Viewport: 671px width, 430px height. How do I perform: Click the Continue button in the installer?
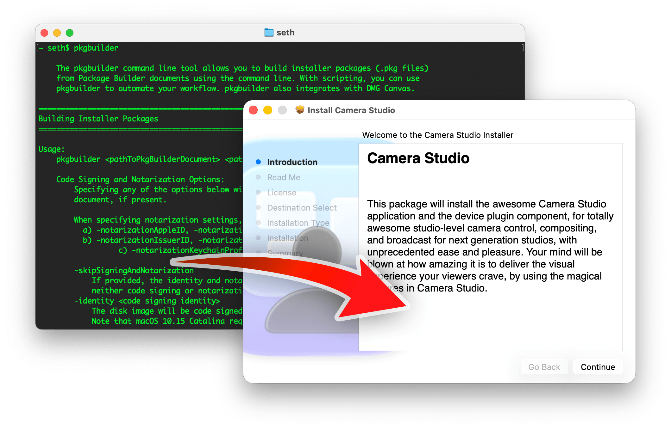pos(598,367)
